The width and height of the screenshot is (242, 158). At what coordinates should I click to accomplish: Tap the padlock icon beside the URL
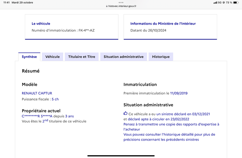pyautogui.click(x=107, y=6)
